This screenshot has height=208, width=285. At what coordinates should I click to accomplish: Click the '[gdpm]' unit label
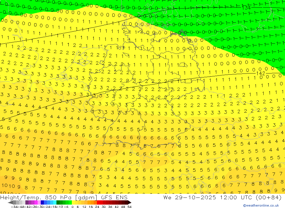[86, 198]
